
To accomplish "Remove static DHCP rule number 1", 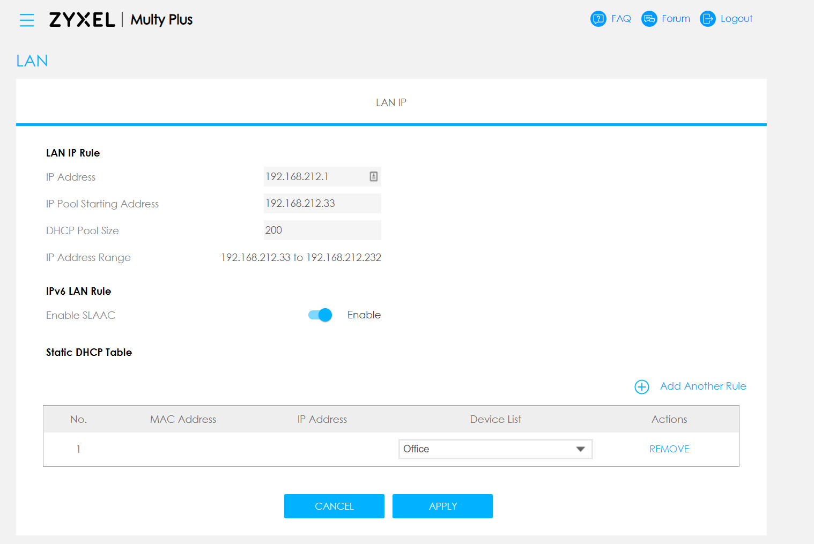I will click(x=669, y=449).
